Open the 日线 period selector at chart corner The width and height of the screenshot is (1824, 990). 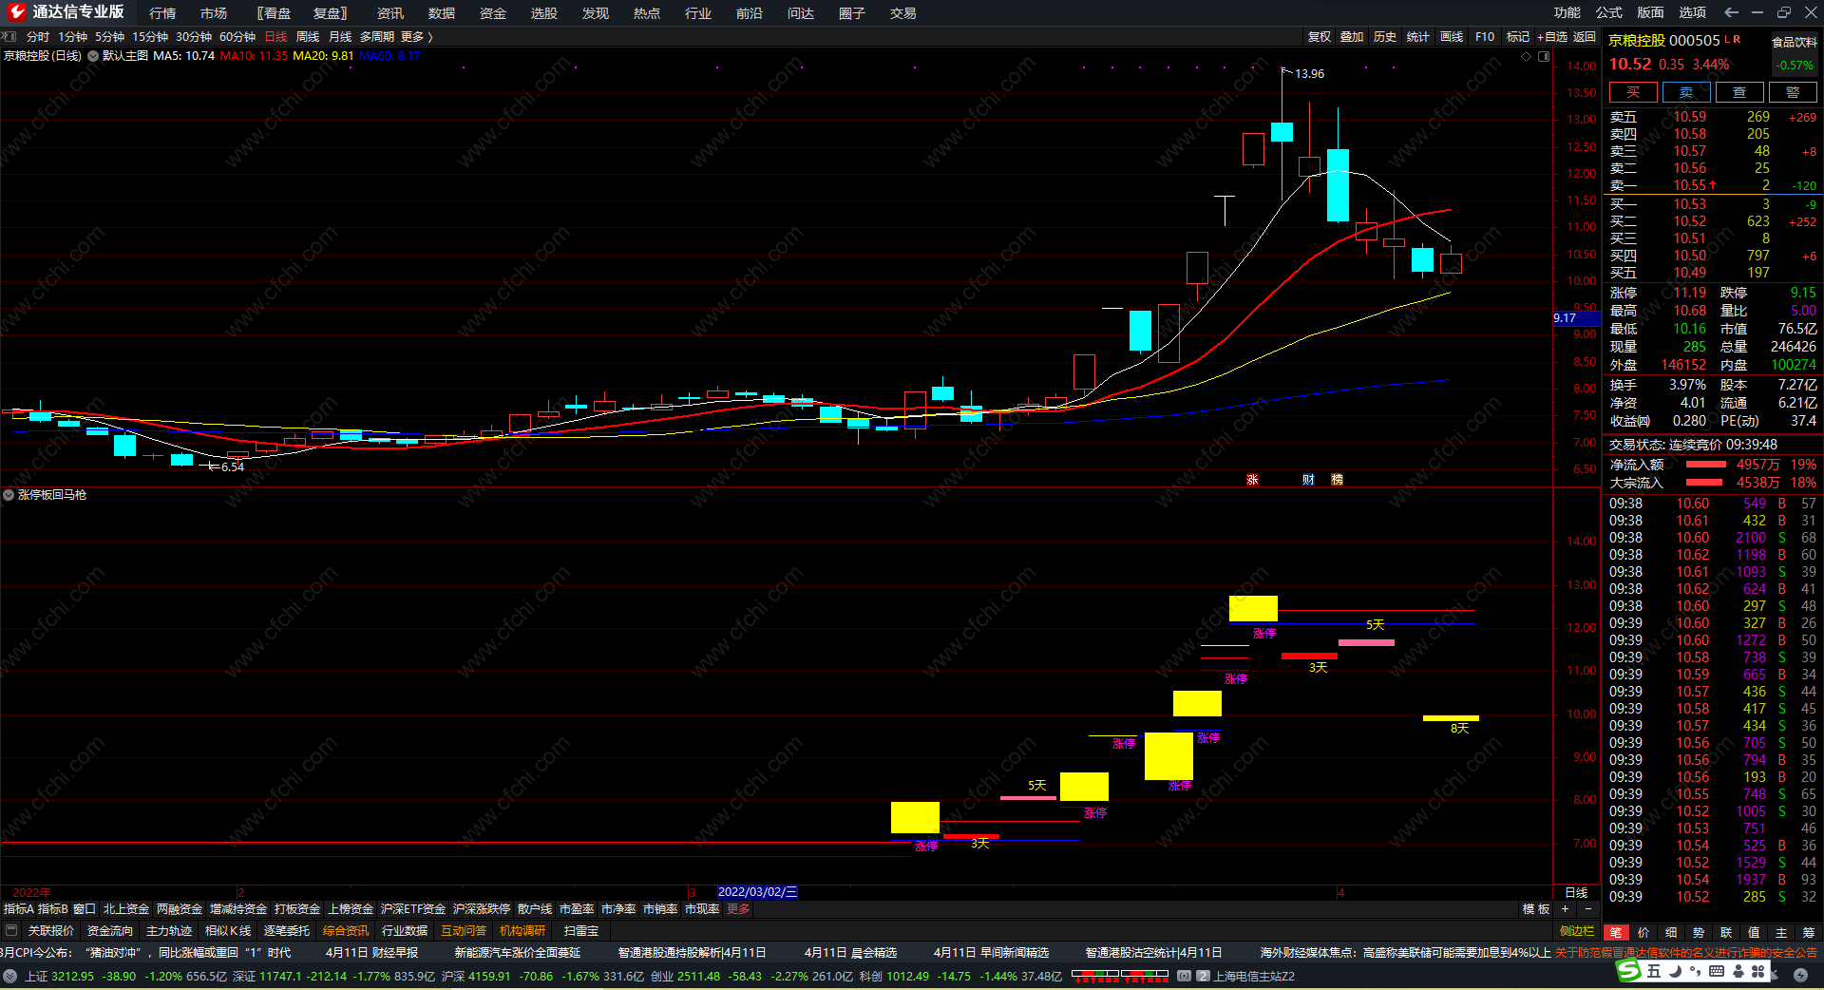pyautogui.click(x=1576, y=892)
